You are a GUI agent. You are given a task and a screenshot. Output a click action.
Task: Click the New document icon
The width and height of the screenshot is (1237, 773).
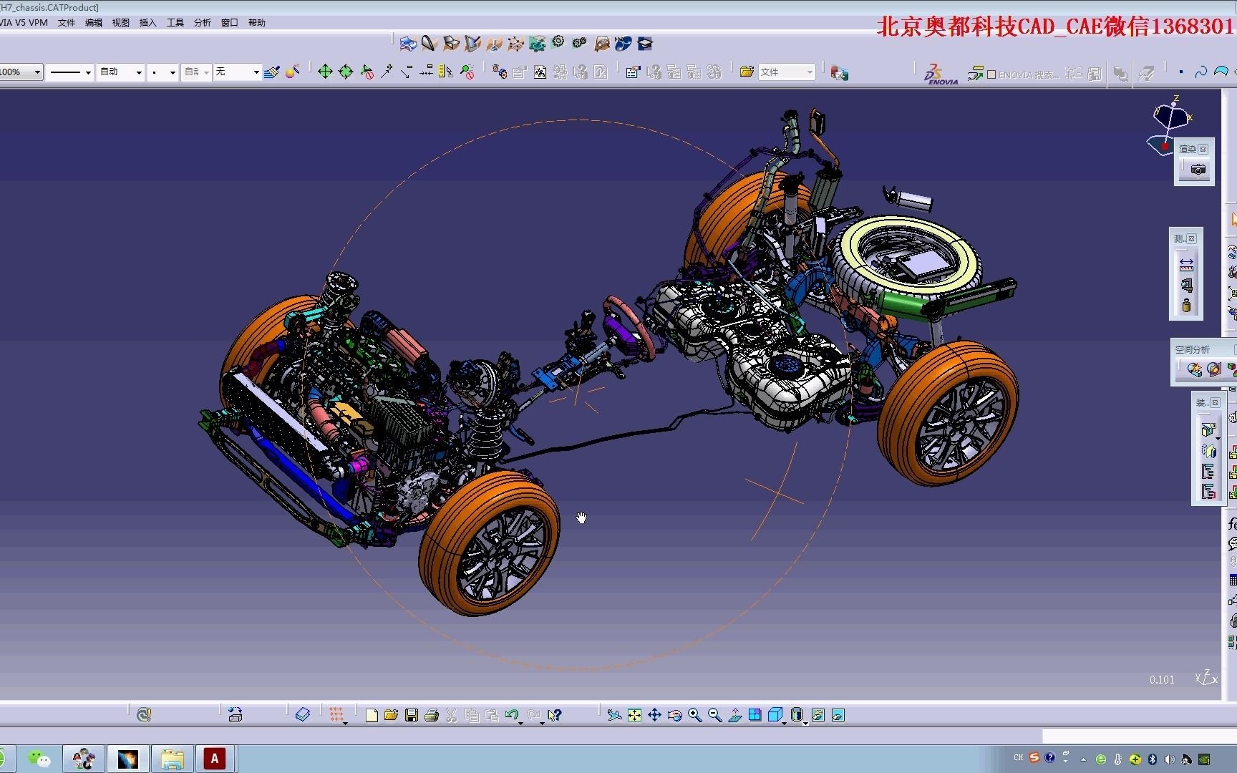point(371,715)
